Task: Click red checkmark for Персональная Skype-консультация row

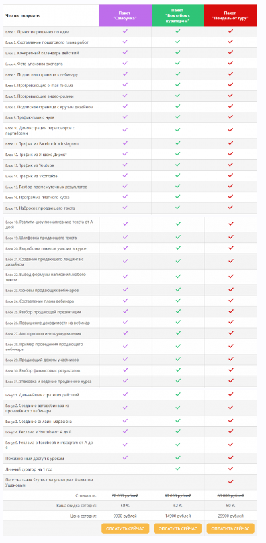Action: tap(230, 482)
